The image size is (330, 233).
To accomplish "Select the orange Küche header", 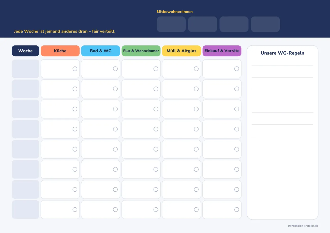I will point(60,51).
